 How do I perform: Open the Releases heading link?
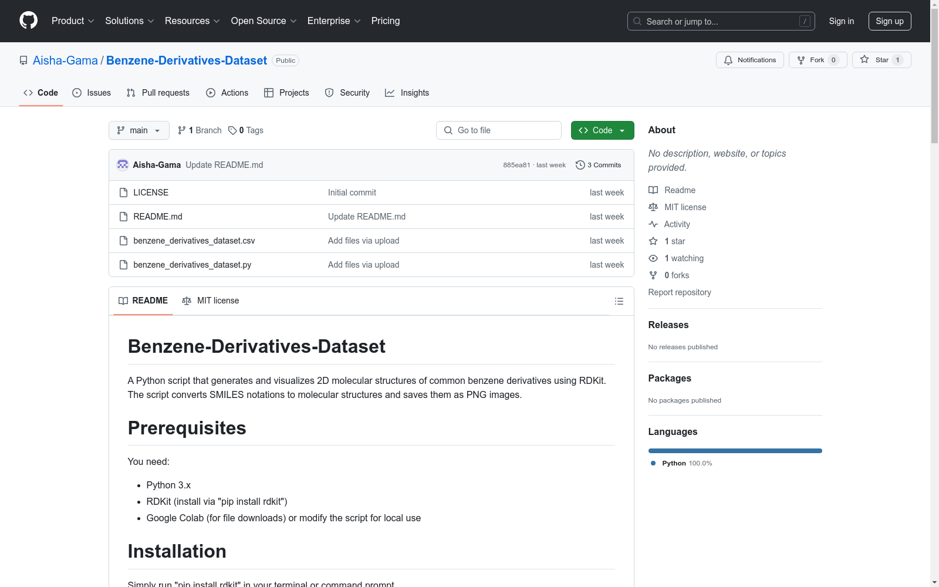(x=668, y=325)
